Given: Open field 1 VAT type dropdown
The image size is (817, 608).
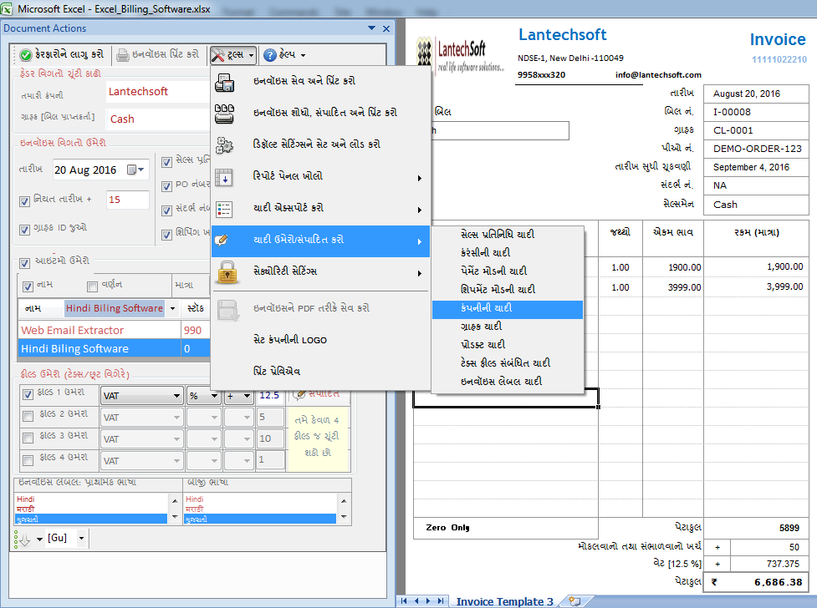Looking at the screenshot, I should 176,396.
